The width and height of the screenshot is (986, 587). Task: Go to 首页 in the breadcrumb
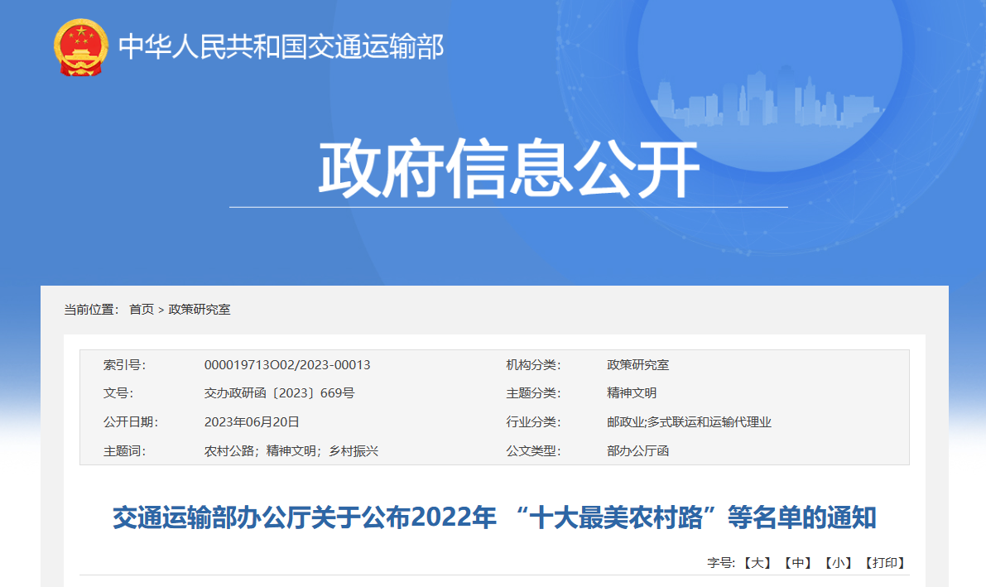click(142, 310)
